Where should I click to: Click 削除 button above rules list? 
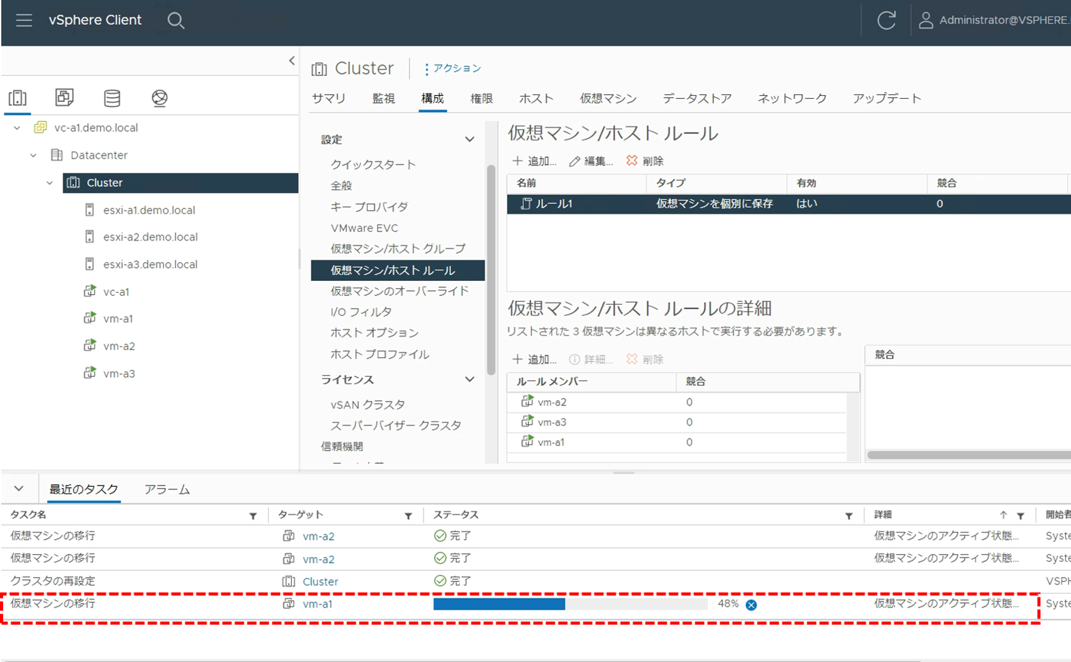click(644, 161)
